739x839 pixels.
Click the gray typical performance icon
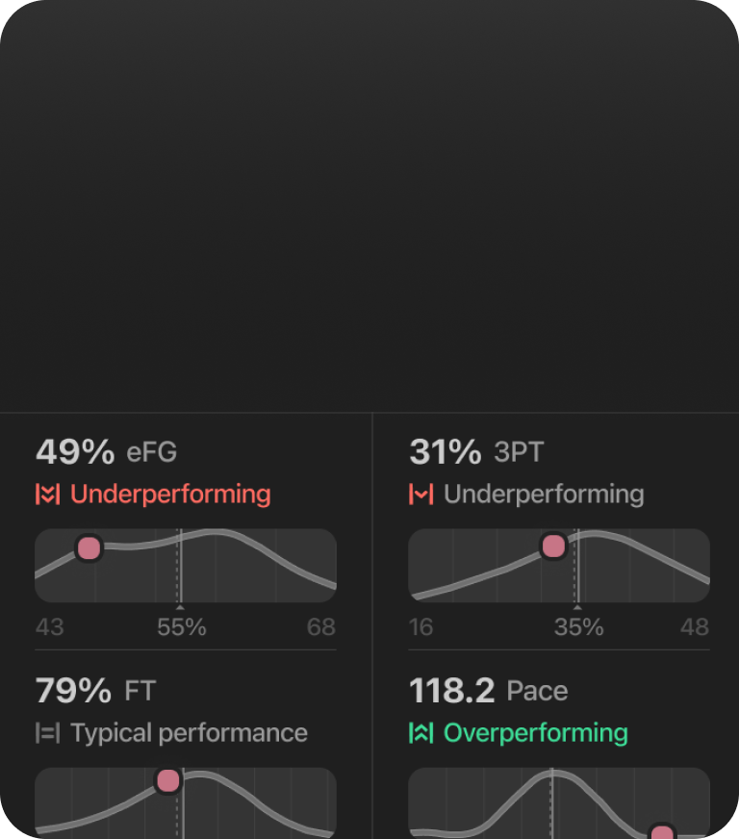(x=47, y=733)
